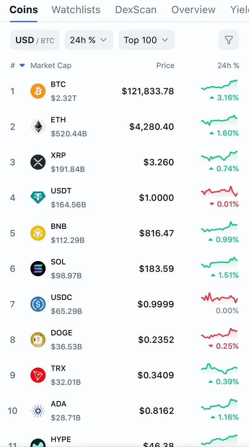Tap the green Tether USDT icon
This screenshot has width=249, height=447.
[x=38, y=198]
